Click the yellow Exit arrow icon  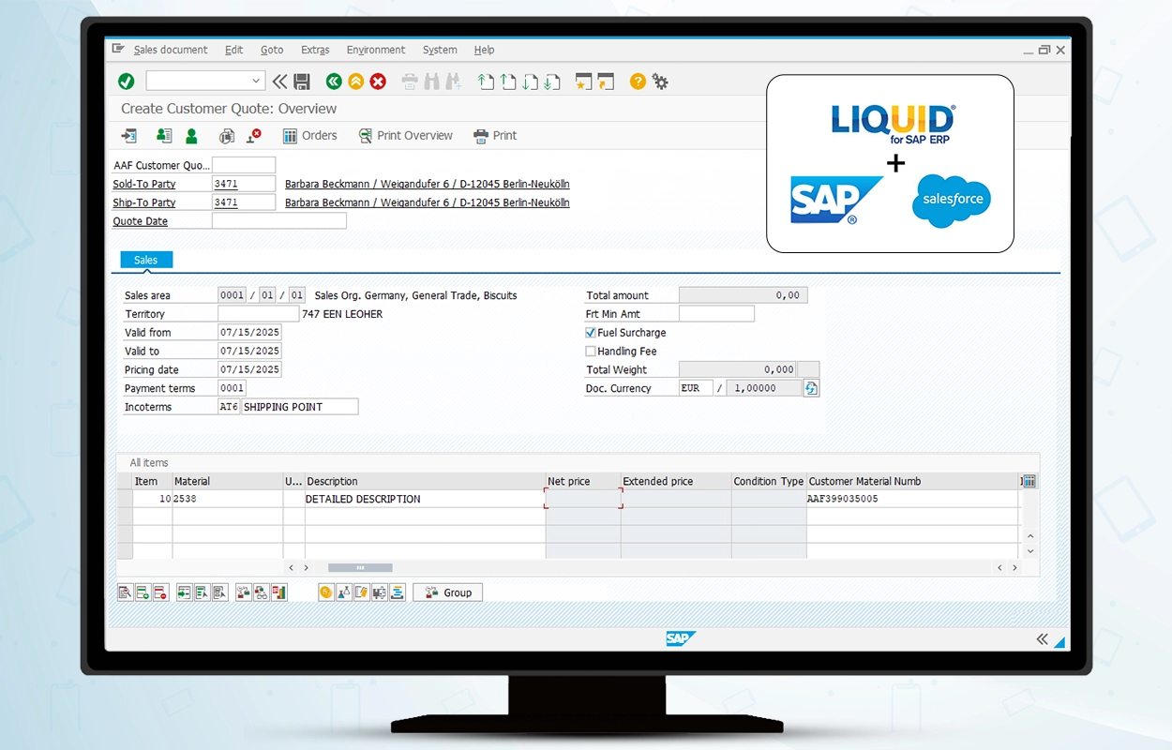[x=356, y=82]
